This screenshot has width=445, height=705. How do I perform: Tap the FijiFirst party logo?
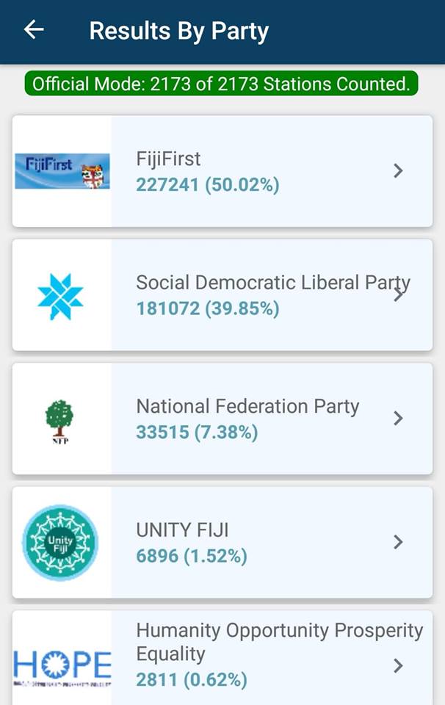(62, 171)
